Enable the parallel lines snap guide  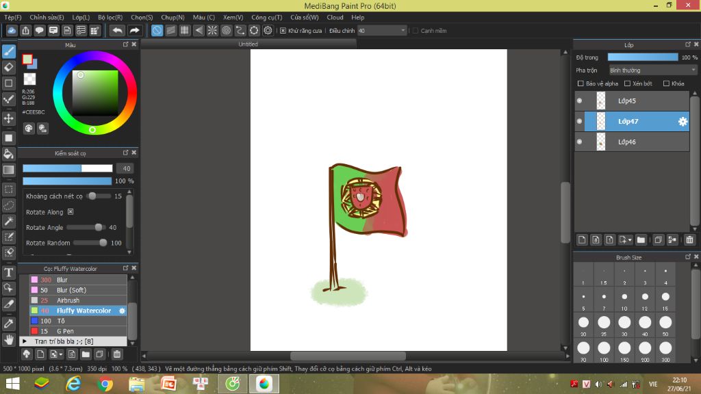coord(170,30)
